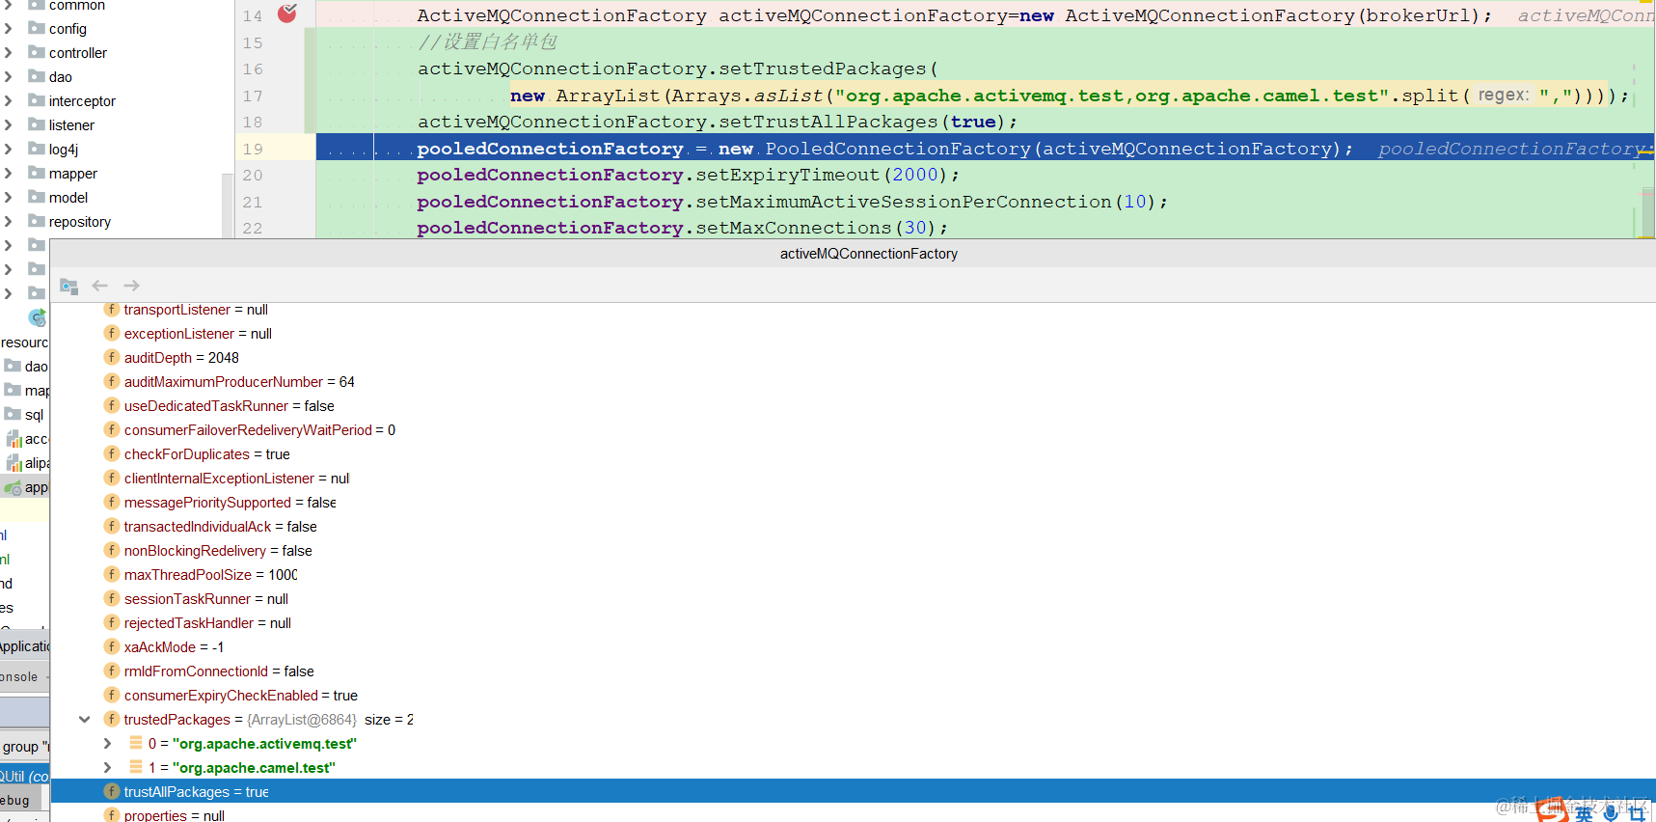Select useDedicatedTaskRunner = false field
Viewport: 1656px width, 822px height.
pos(230,406)
